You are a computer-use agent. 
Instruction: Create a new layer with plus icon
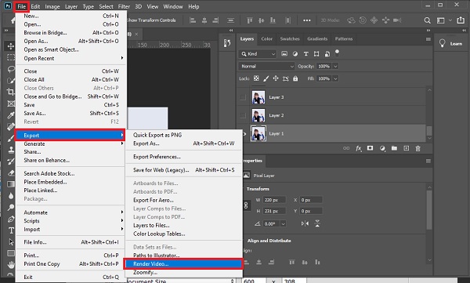point(406,148)
